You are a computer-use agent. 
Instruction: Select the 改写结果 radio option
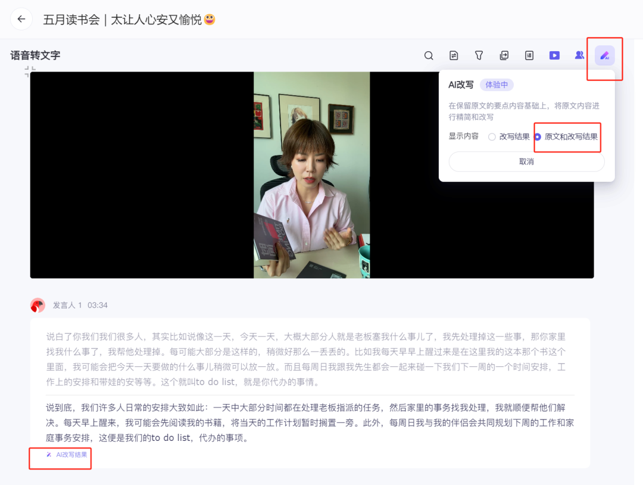click(492, 137)
